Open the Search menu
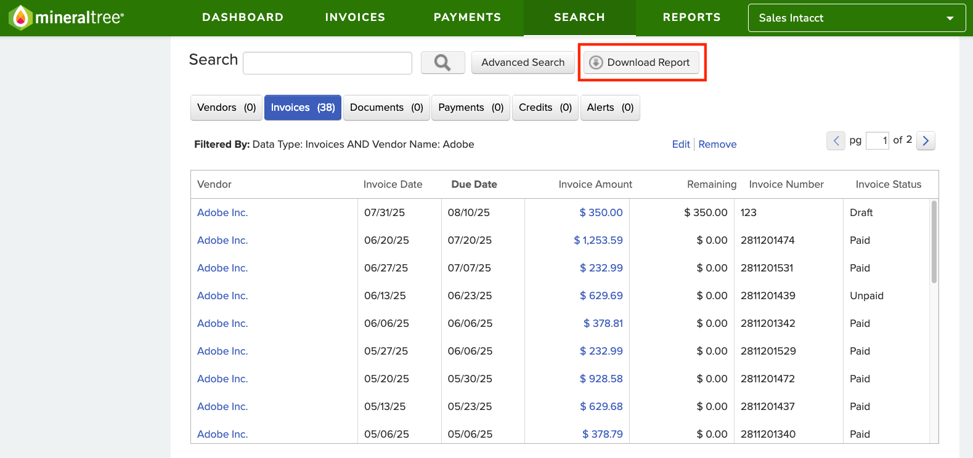 coord(579,17)
